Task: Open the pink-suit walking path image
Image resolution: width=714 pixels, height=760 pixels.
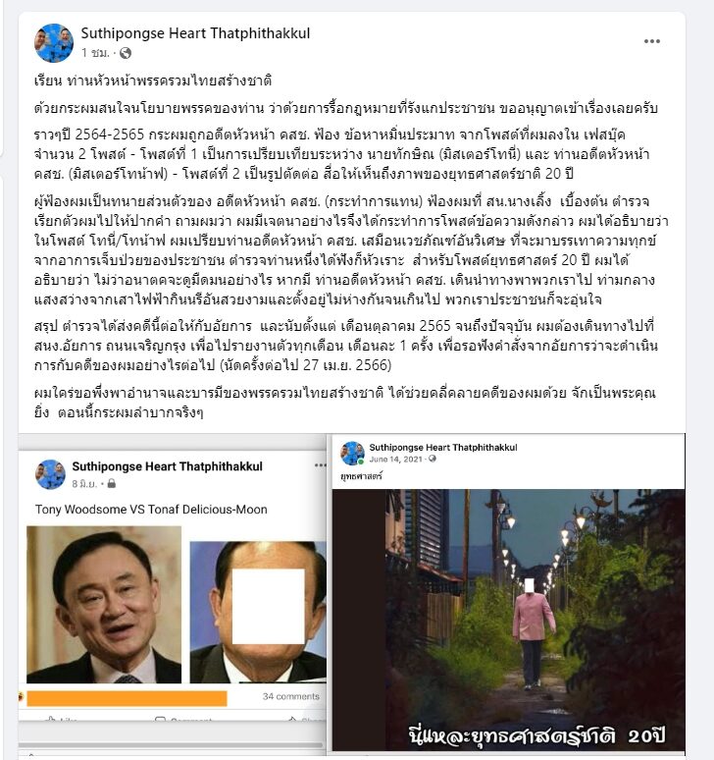Action: tap(508, 620)
